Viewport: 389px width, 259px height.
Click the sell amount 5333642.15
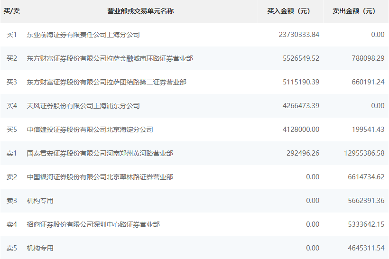point(366,224)
